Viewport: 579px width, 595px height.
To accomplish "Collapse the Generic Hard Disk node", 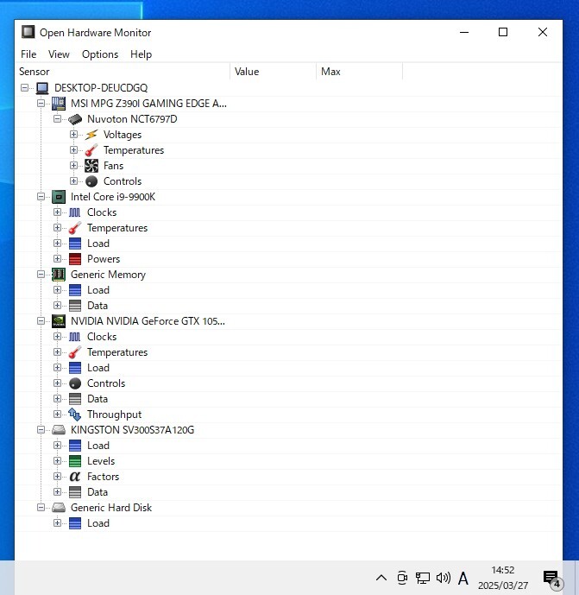I will click(41, 508).
